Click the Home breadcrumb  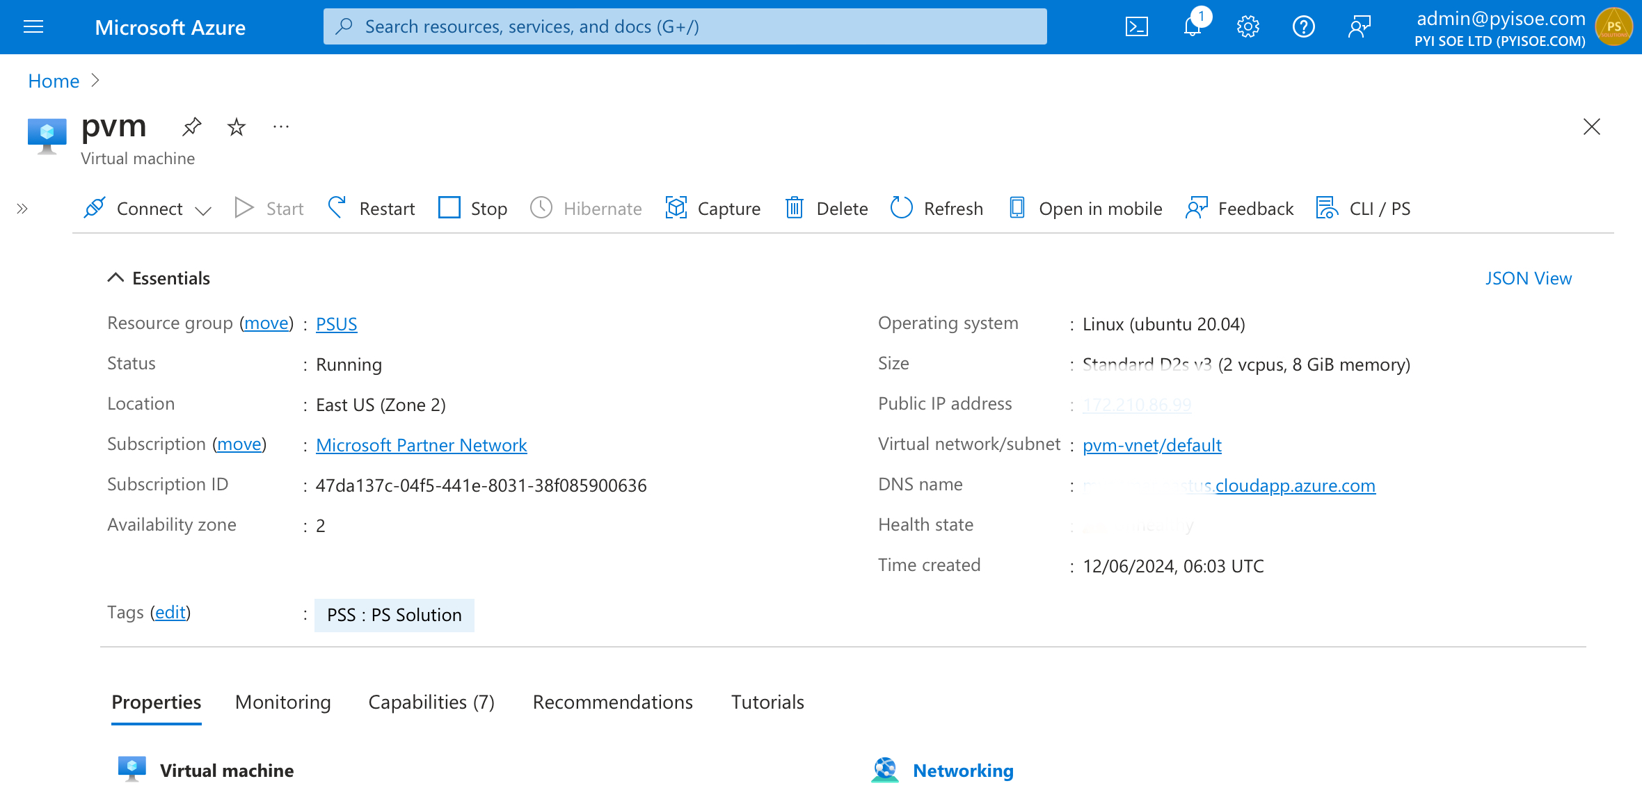pyautogui.click(x=54, y=81)
